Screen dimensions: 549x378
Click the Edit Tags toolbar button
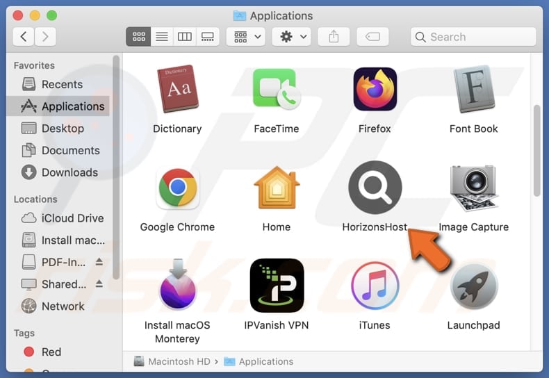coord(372,36)
